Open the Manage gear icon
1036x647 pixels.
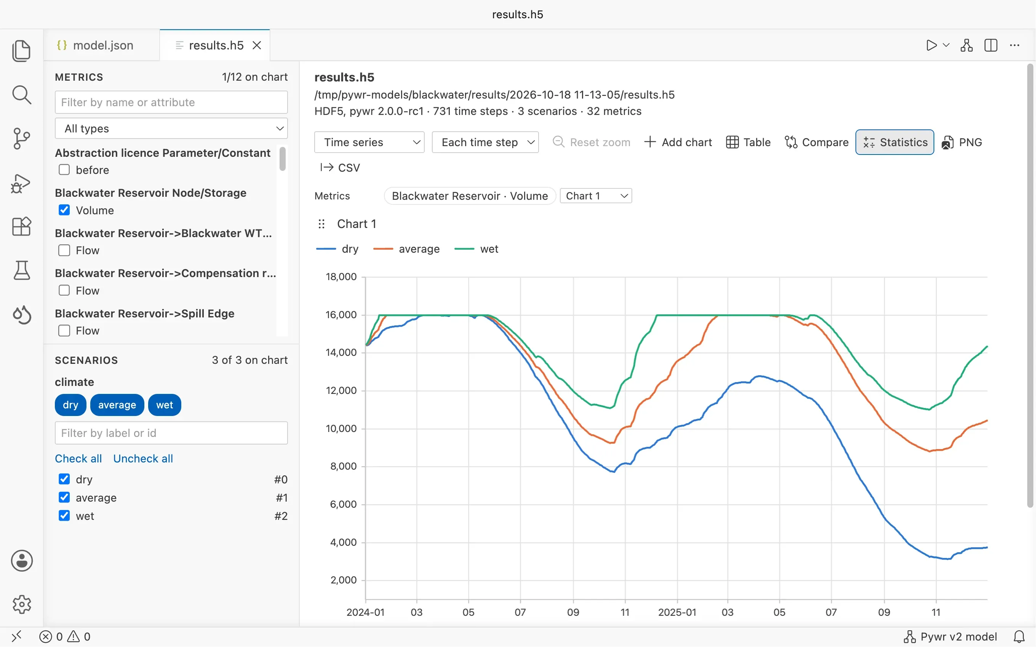21,604
